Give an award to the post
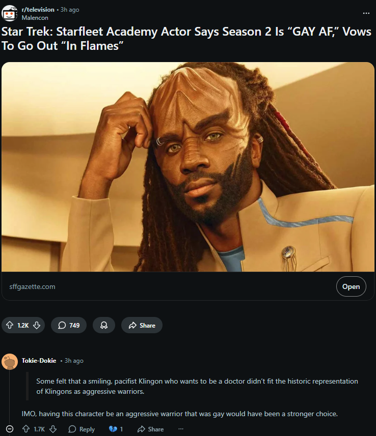Image resolution: width=376 pixels, height=436 pixels. point(104,325)
